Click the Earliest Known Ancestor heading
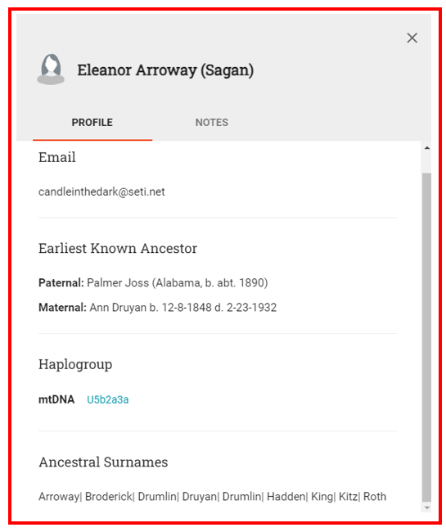 point(118,248)
